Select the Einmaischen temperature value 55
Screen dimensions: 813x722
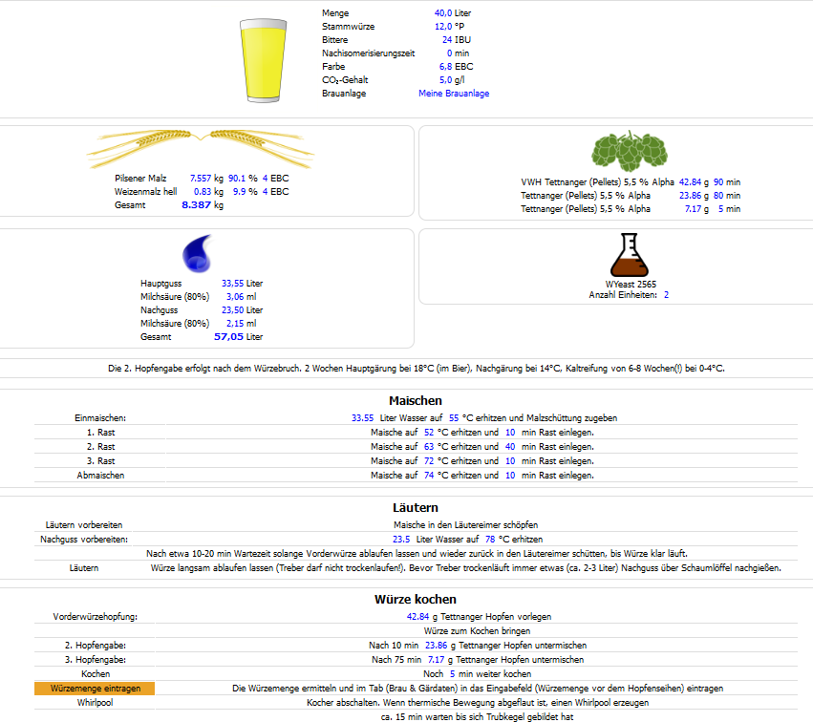click(454, 418)
